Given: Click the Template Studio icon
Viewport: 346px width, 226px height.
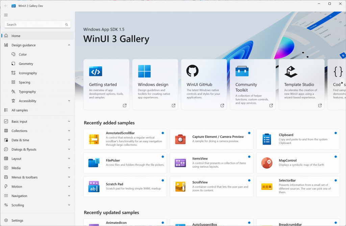Looking at the screenshot, I should point(291,71).
